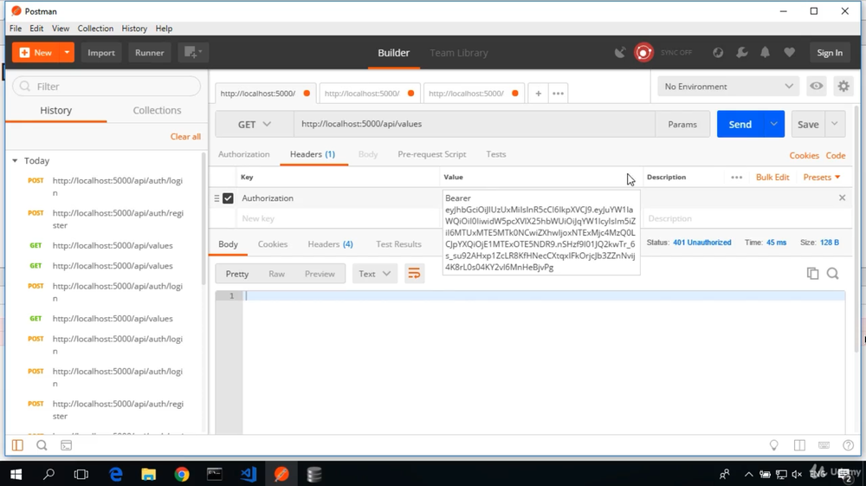Open the GET method dropdown
Screen dimensions: 866x486
click(254, 124)
